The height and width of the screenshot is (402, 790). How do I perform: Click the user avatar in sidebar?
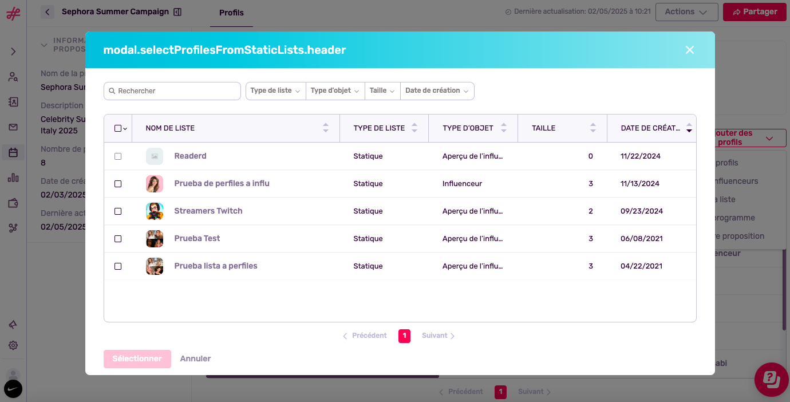click(13, 375)
